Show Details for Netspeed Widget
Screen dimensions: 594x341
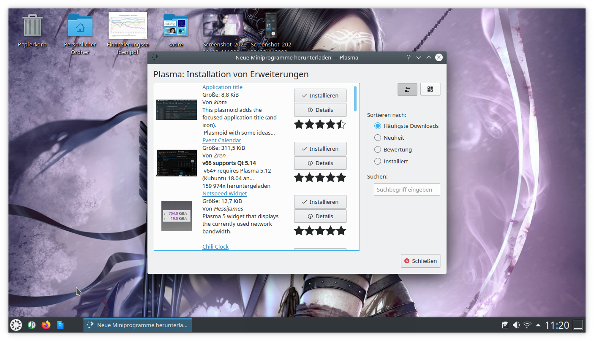pos(320,216)
